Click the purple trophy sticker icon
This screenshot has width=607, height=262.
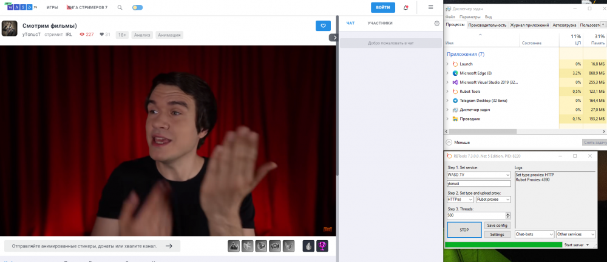(x=324, y=246)
